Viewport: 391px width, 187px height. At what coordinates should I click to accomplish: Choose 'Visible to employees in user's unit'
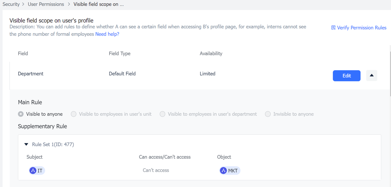point(74,114)
